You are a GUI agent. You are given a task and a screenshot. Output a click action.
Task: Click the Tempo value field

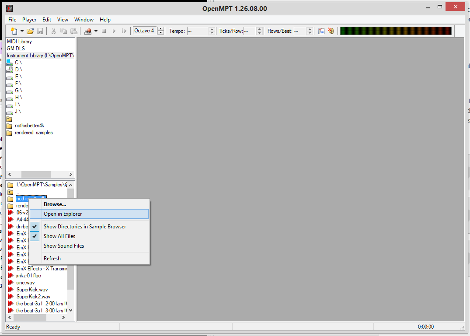tap(197, 31)
